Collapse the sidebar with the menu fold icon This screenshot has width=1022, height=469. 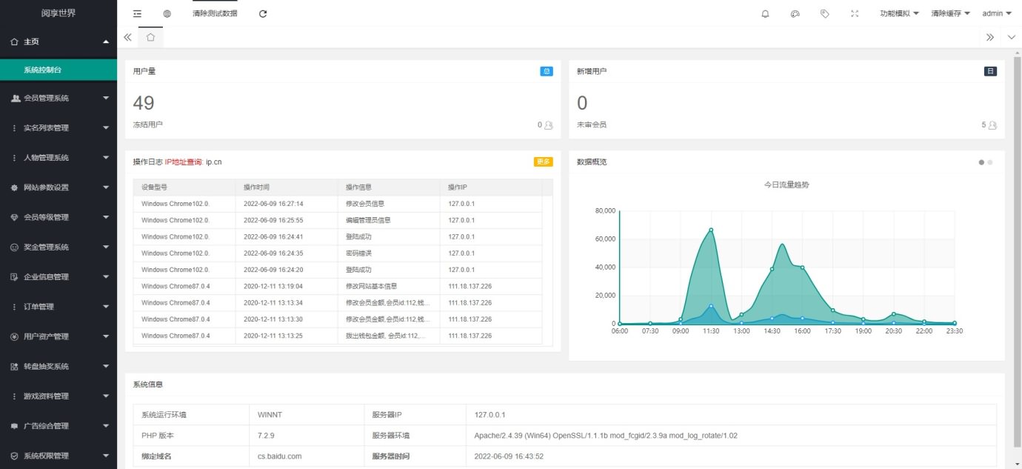click(x=137, y=13)
